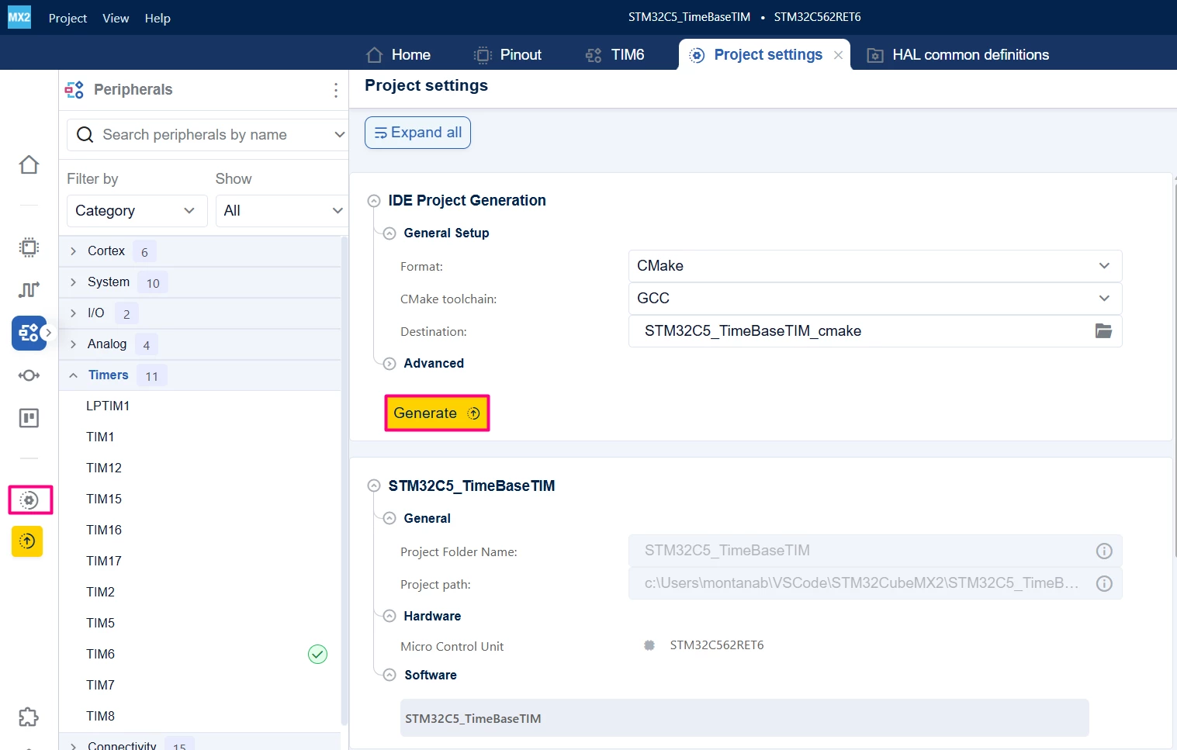Open Project settings gear icon in sidebar

pyautogui.click(x=29, y=500)
